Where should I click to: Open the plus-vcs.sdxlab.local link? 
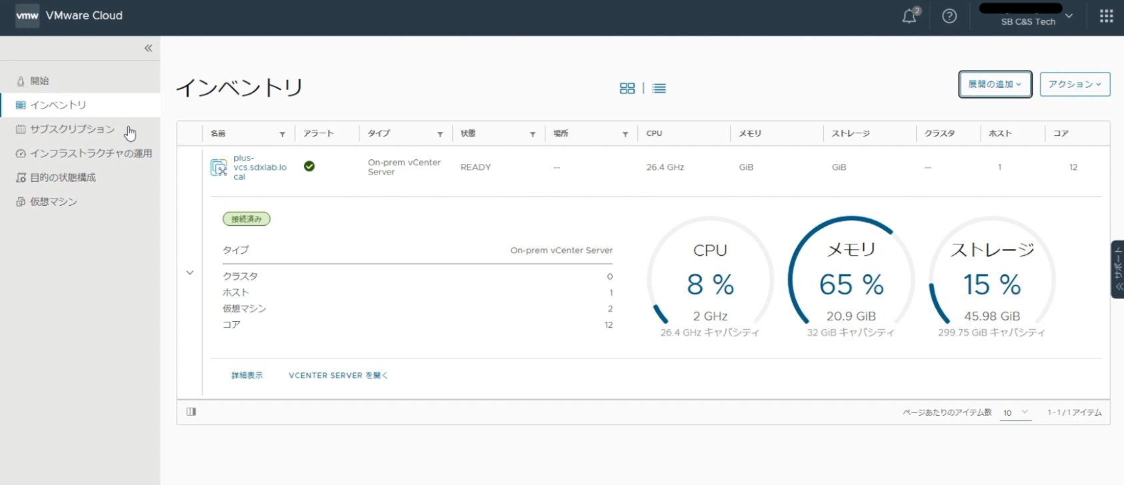(x=260, y=167)
